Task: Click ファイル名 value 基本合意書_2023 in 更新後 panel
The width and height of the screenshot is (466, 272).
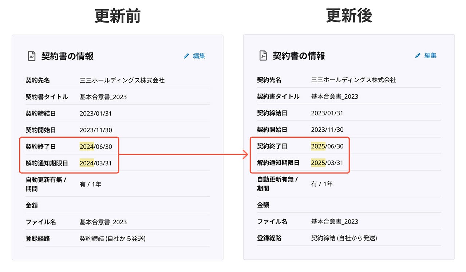Action: point(335,222)
